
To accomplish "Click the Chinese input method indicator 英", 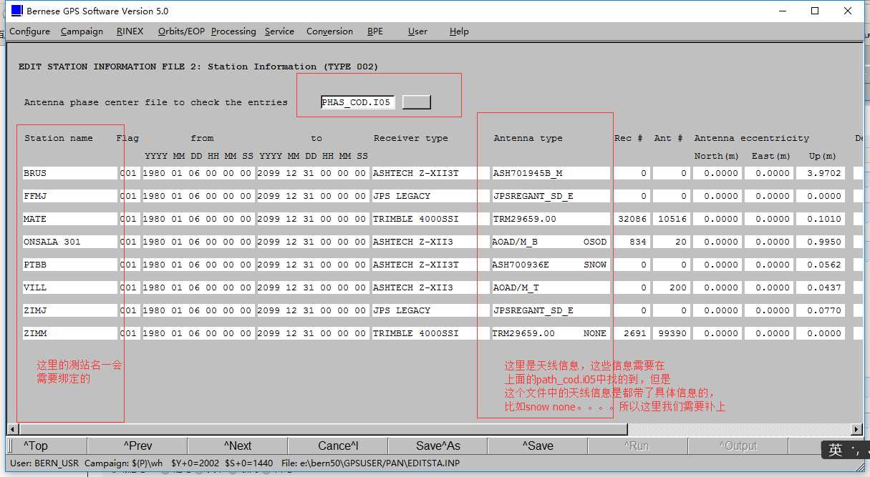I will coord(836,450).
